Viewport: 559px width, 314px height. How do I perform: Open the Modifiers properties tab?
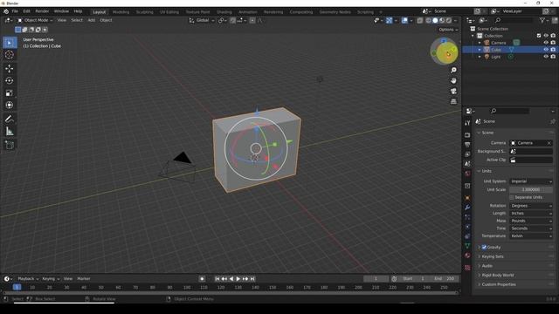[467, 208]
